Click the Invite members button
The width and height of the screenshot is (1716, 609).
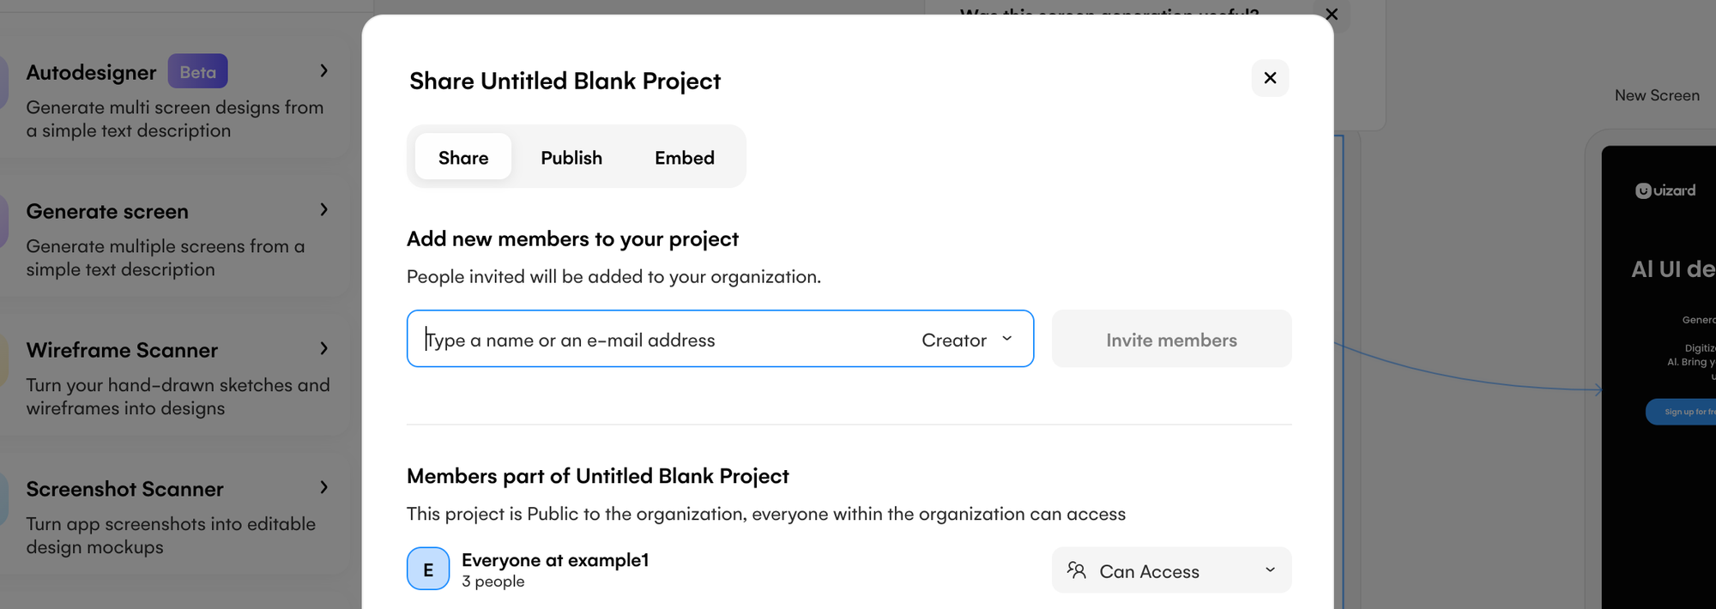coord(1171,340)
